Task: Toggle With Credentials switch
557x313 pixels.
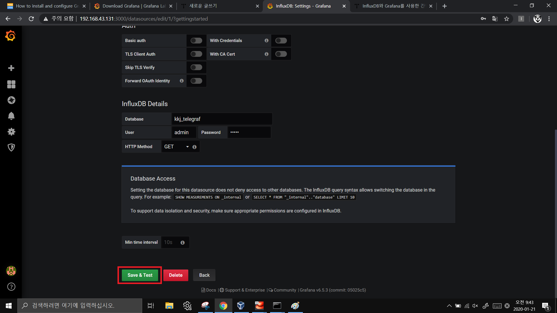Action: [x=281, y=41]
